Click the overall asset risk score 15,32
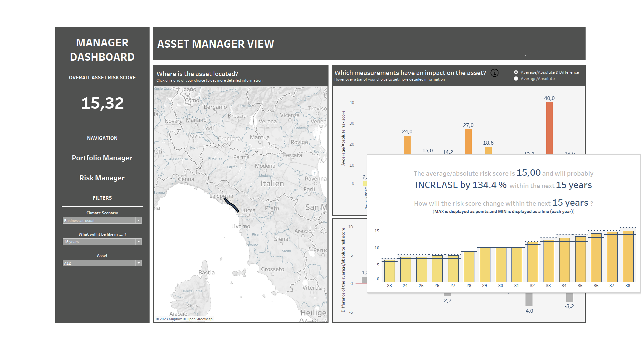 click(x=102, y=103)
